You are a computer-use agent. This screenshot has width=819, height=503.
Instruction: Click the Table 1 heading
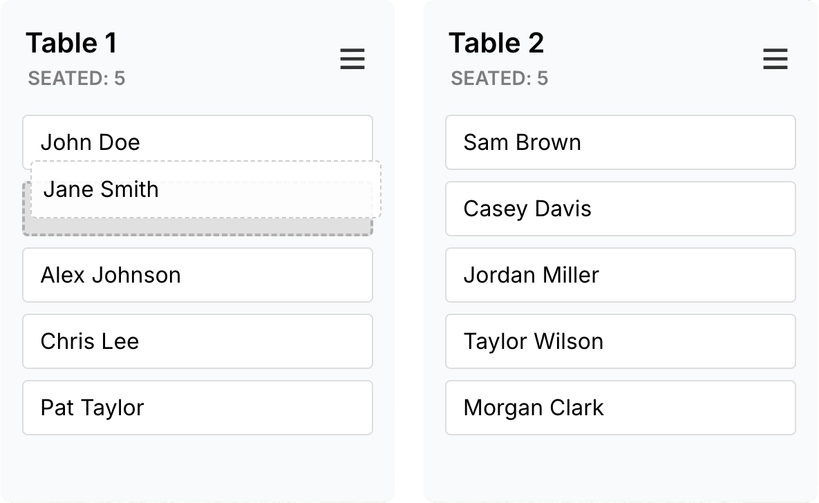71,43
